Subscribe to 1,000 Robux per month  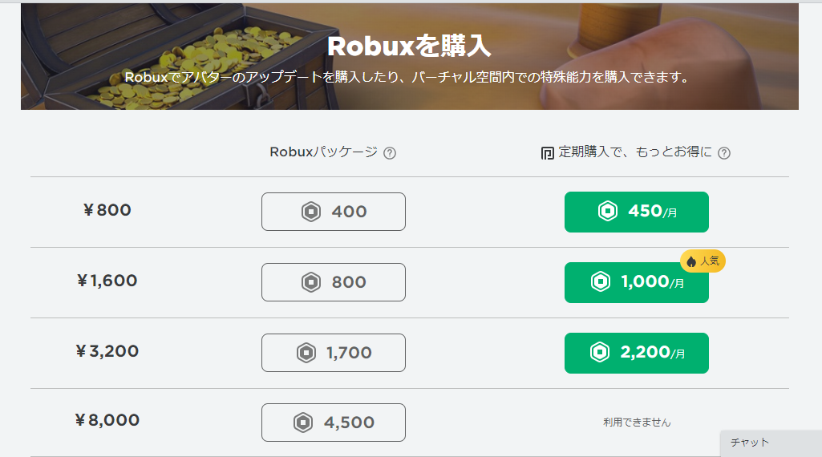637,282
